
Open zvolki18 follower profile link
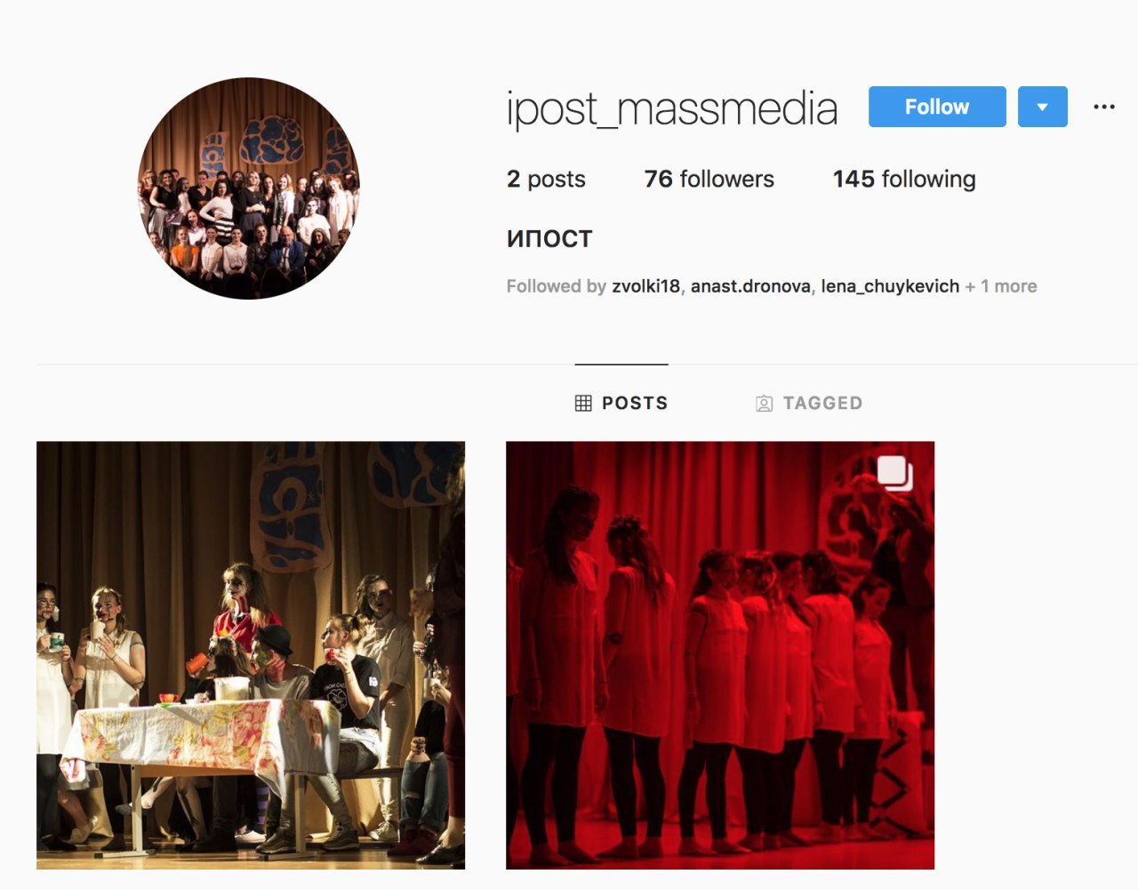pyautogui.click(x=645, y=286)
